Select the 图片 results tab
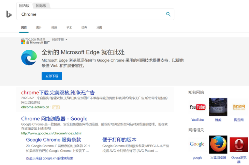The height and width of the screenshot is (165, 249). point(39,28)
